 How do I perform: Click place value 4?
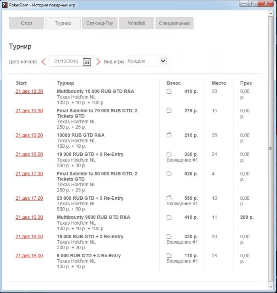pos(213,173)
